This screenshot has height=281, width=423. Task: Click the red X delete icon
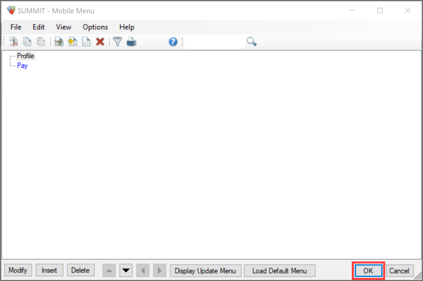[100, 42]
